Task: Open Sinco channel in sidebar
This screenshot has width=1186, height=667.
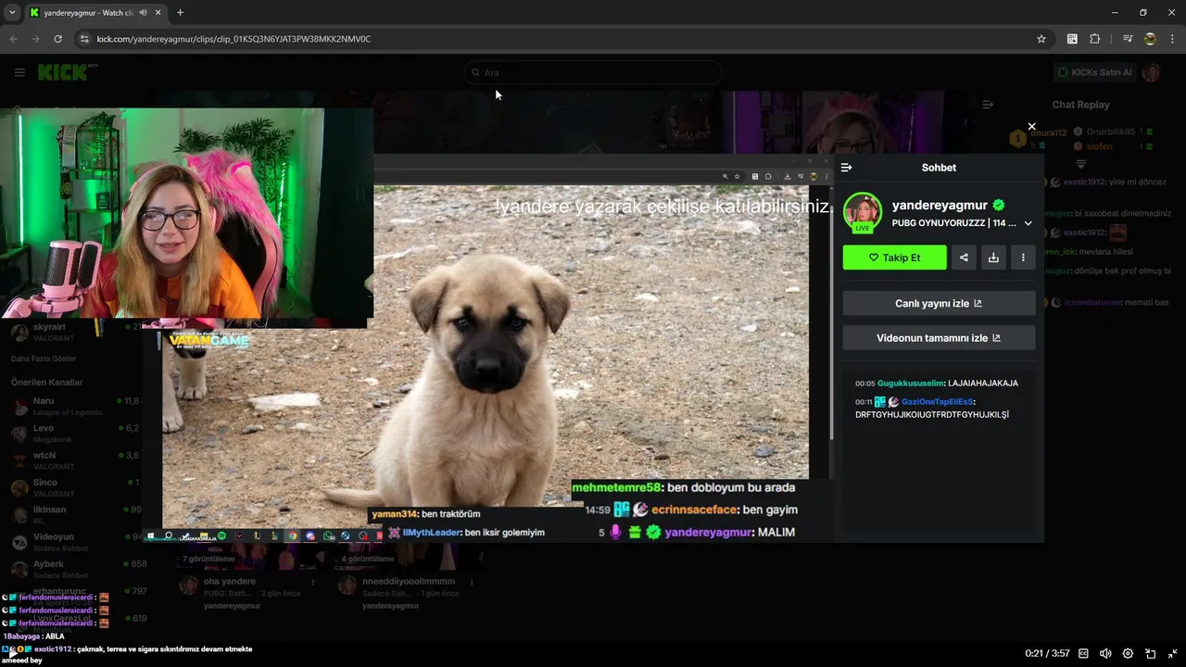Action: [x=74, y=488]
